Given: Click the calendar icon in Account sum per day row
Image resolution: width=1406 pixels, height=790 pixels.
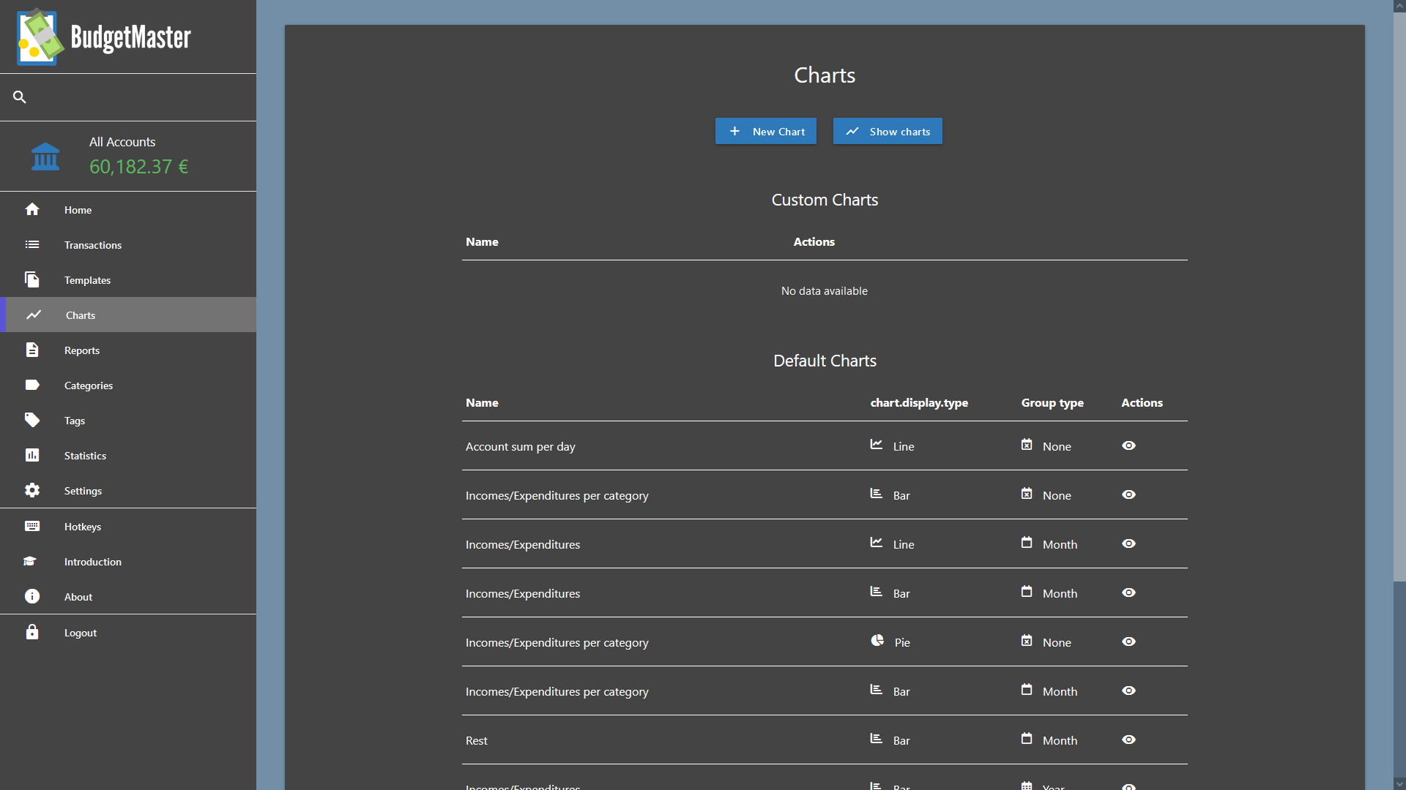Looking at the screenshot, I should (1027, 445).
